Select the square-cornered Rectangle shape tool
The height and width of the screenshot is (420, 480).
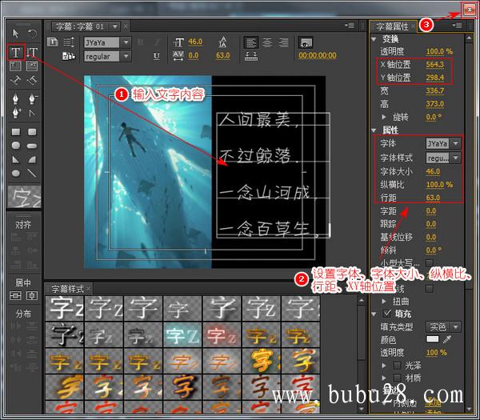tap(16, 132)
